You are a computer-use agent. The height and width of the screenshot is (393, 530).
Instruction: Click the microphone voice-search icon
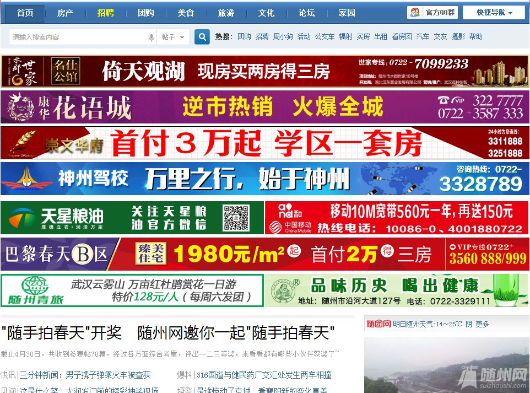pyautogui.click(x=152, y=37)
